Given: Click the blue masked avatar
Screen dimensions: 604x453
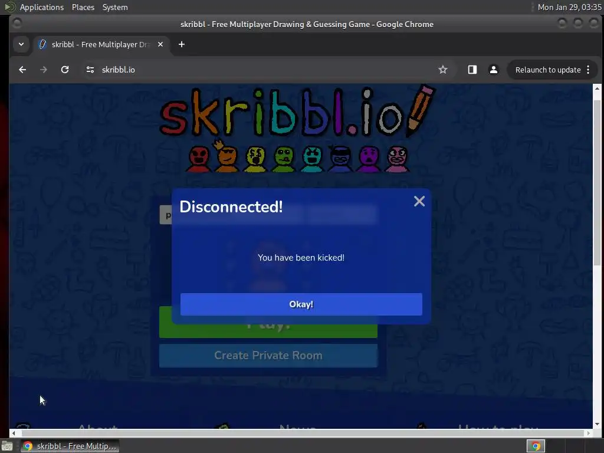Looking at the screenshot, I should (340, 159).
